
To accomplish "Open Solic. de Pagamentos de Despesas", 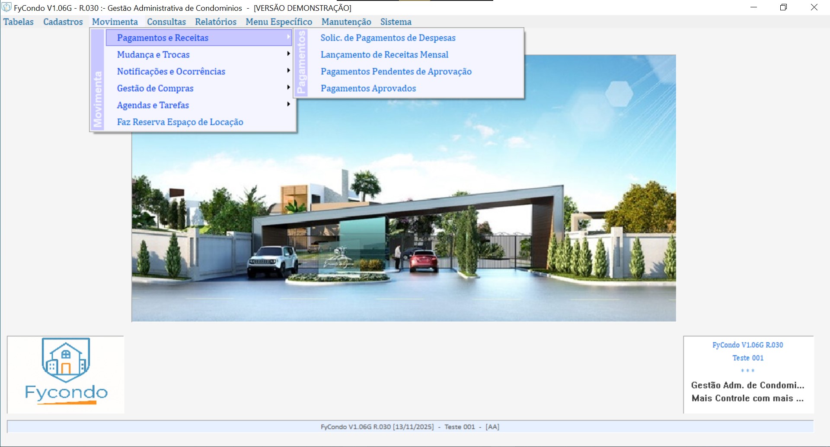I will [x=388, y=38].
